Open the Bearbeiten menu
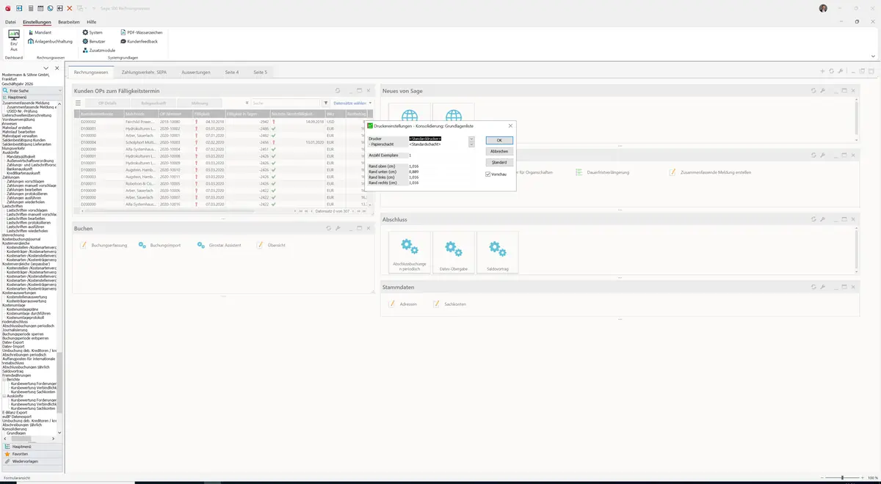881x484 pixels. (69, 23)
